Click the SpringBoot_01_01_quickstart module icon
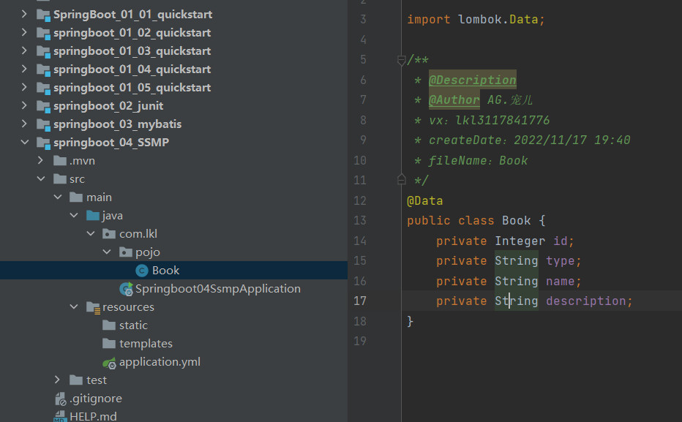 tap(43, 15)
